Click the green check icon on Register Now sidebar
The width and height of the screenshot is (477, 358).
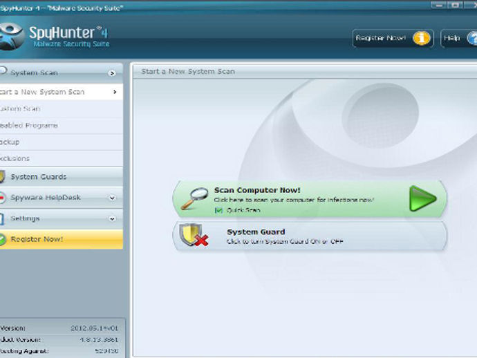point(3,239)
